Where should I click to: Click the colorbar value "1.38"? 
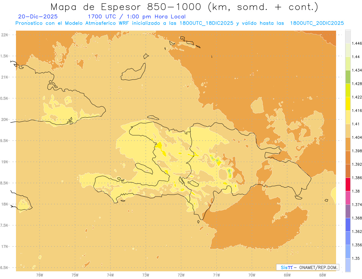tap(356, 191)
